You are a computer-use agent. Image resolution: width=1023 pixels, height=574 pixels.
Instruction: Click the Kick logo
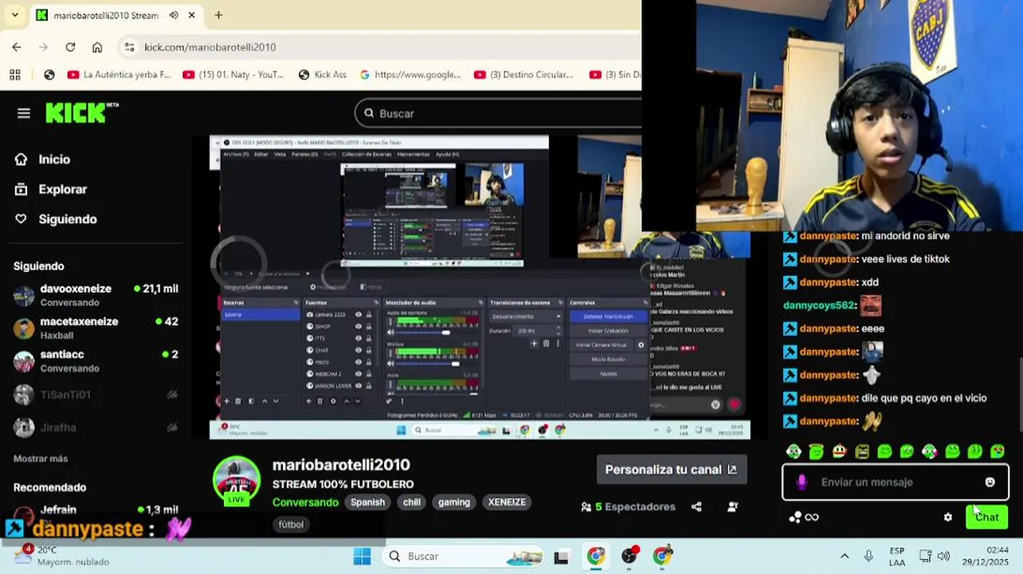point(81,113)
